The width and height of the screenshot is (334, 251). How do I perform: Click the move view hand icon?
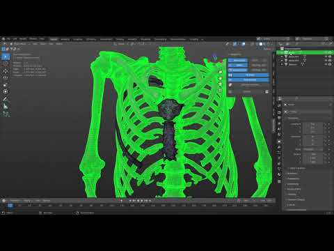221,78
